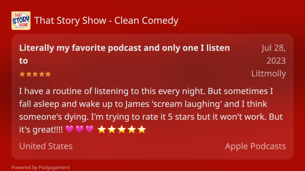Image resolution: width=305 pixels, height=171 pixels.
Task: Click the United States country label
Action: pyautogui.click(x=46, y=146)
